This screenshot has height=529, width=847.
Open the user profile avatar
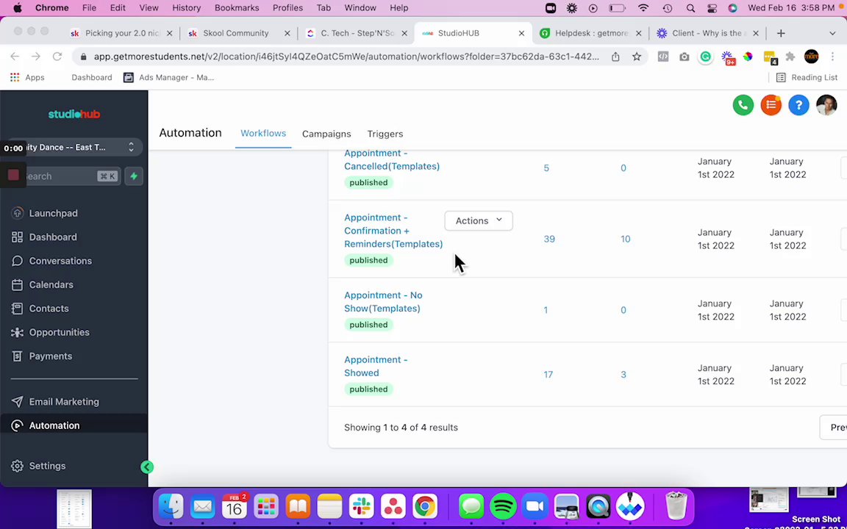coord(826,105)
